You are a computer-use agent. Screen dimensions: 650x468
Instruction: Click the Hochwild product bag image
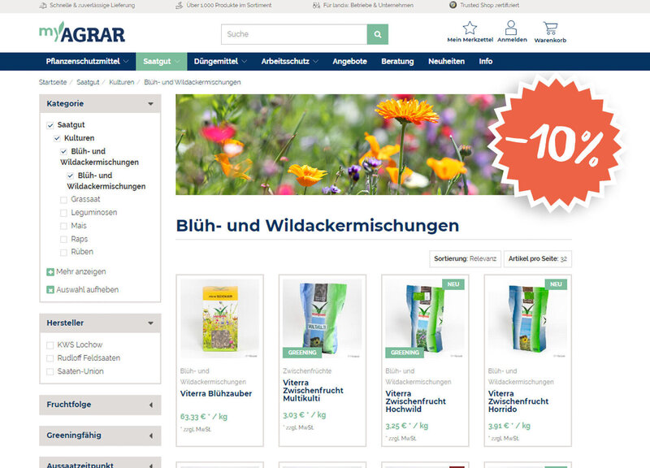[425, 318]
